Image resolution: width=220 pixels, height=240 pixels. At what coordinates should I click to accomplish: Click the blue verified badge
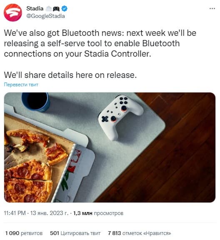tap(64, 9)
